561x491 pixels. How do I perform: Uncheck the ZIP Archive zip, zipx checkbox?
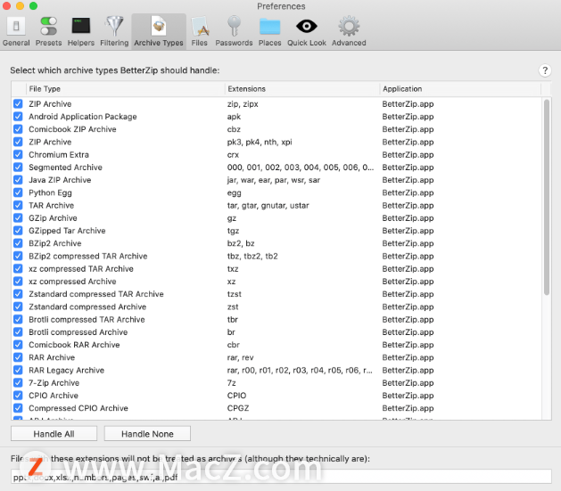click(18, 104)
